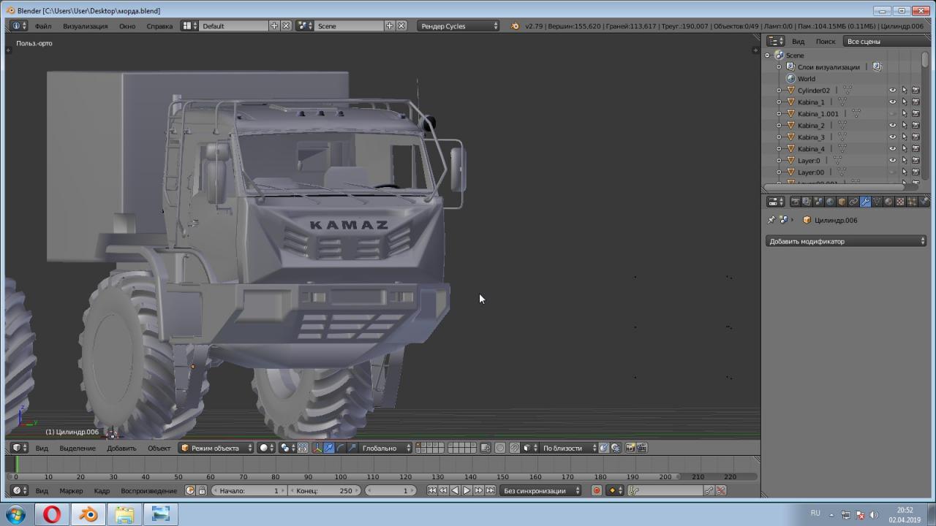Click the 'Поиск' button in outliner
Image resolution: width=936 pixels, height=526 pixels.
(825, 42)
